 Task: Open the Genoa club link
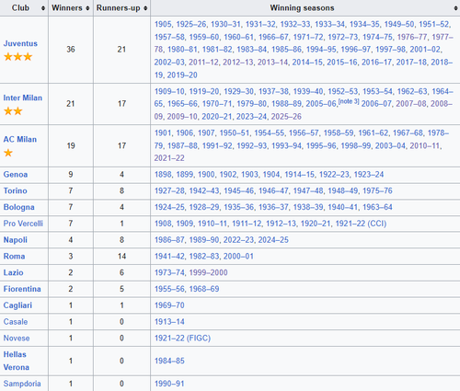point(16,175)
